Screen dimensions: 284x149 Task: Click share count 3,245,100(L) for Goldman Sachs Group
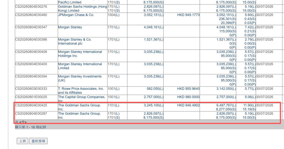click(x=154, y=105)
